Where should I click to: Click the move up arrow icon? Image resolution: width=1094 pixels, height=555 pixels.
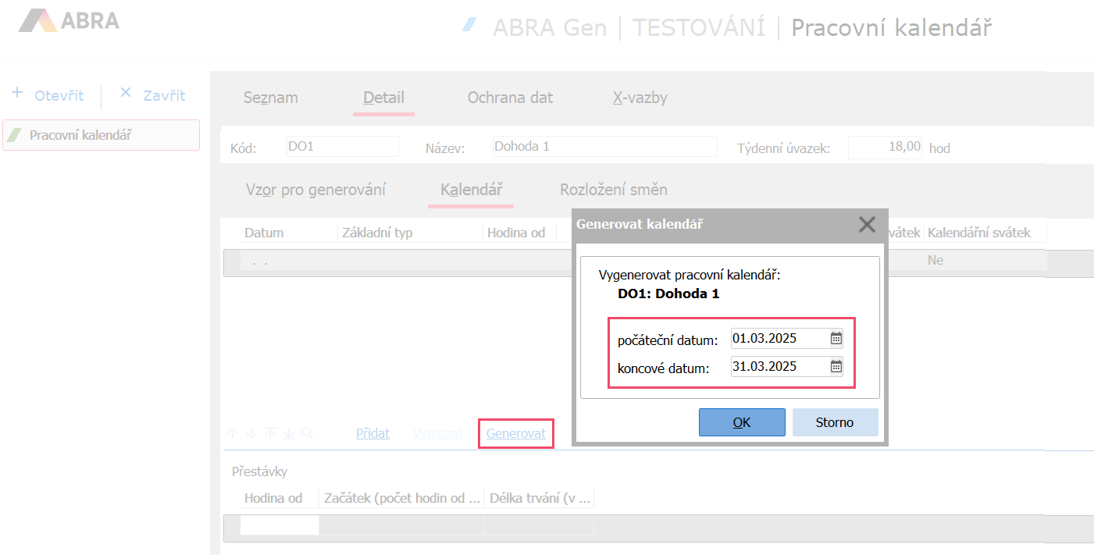click(233, 433)
